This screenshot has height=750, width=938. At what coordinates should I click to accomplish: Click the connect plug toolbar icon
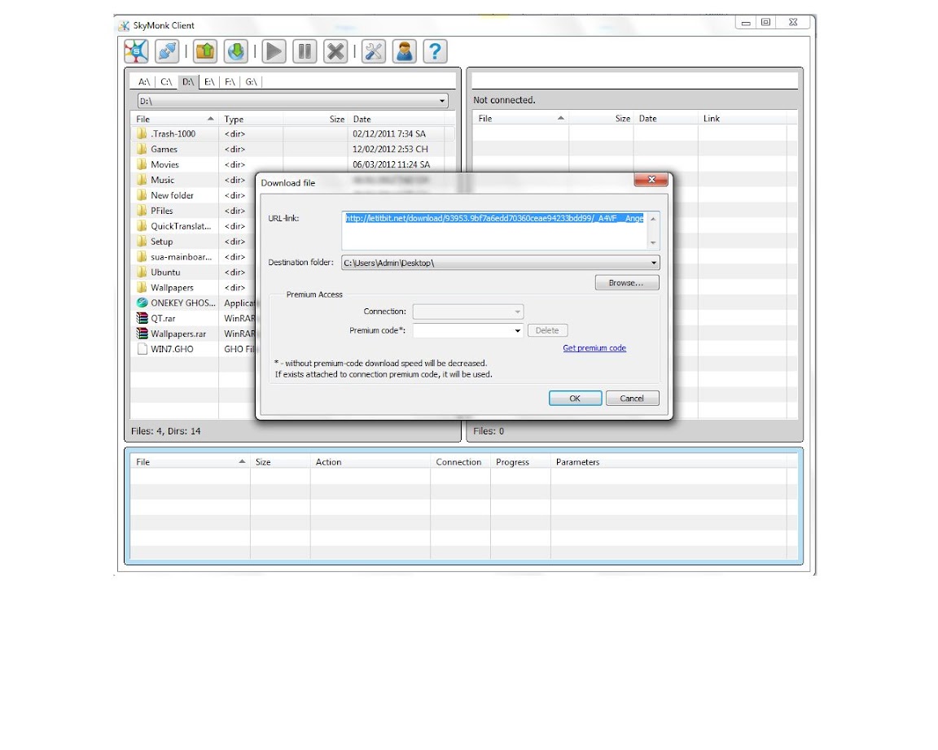pos(168,52)
